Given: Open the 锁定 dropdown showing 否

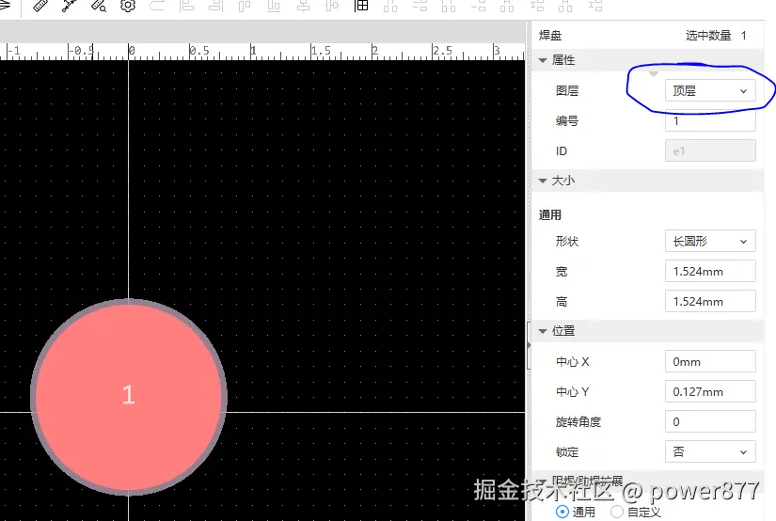Looking at the screenshot, I should tap(710, 451).
